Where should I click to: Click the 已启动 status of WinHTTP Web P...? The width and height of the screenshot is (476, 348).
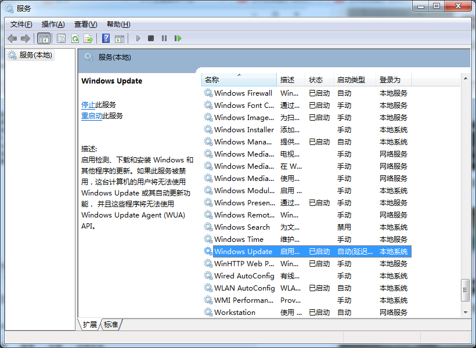tap(319, 264)
